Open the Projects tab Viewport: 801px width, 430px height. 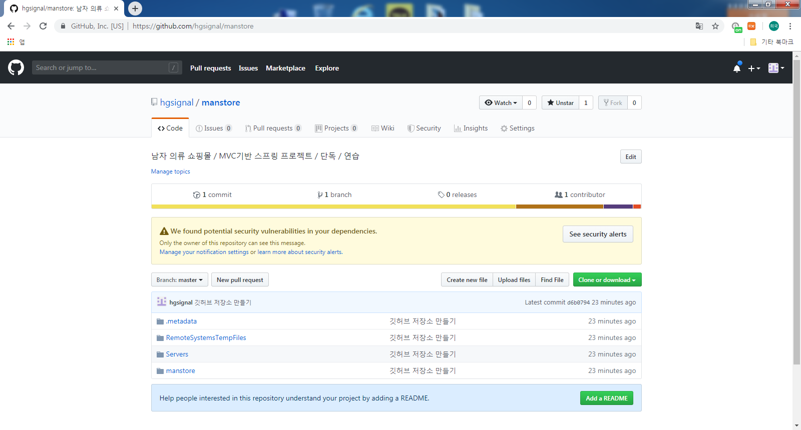click(336, 128)
